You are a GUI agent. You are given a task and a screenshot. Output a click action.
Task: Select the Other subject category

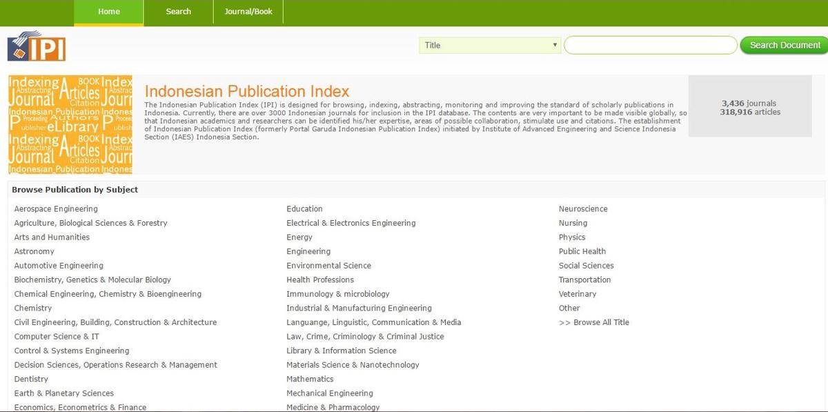569,308
